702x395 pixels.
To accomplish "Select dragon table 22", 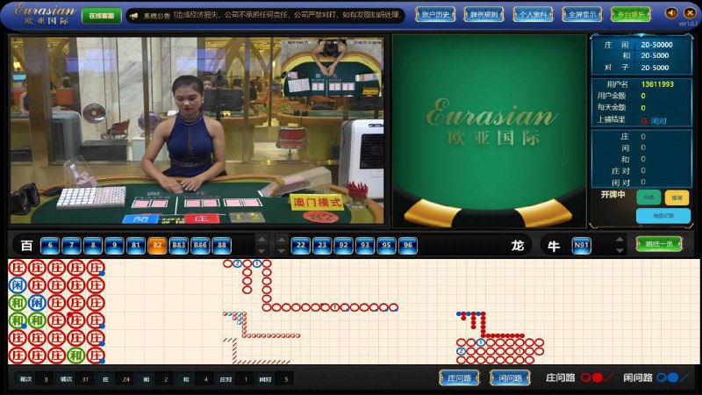I will 301,246.
